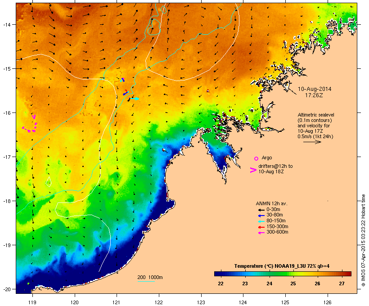Click colorbar tick label 26
The height and width of the screenshot is (306, 369).
coord(317,283)
